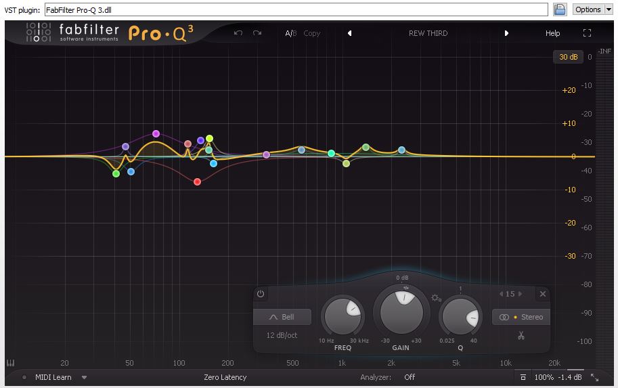
Task: Select the cyan band dot near 900 Hz
Action: click(x=331, y=154)
